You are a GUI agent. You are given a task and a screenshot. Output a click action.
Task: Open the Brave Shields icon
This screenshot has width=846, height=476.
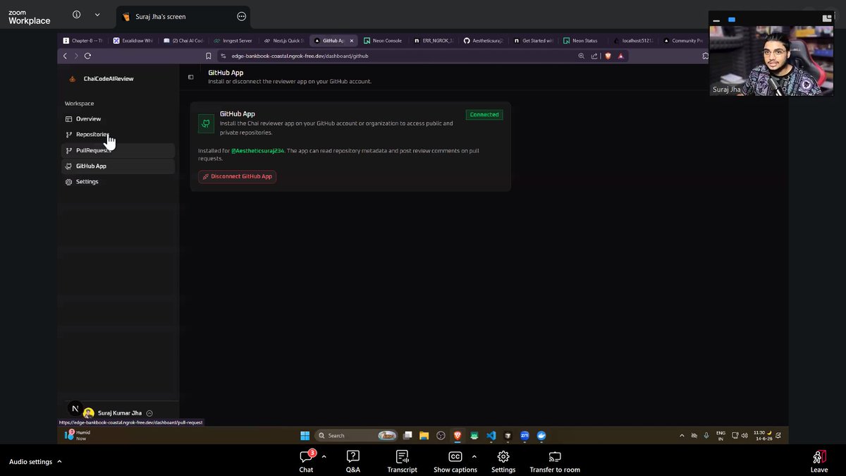coord(608,56)
